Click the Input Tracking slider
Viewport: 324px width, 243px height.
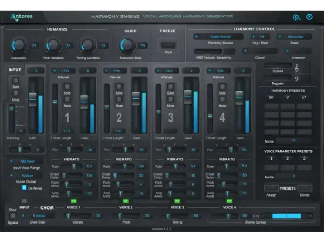(x=11, y=119)
